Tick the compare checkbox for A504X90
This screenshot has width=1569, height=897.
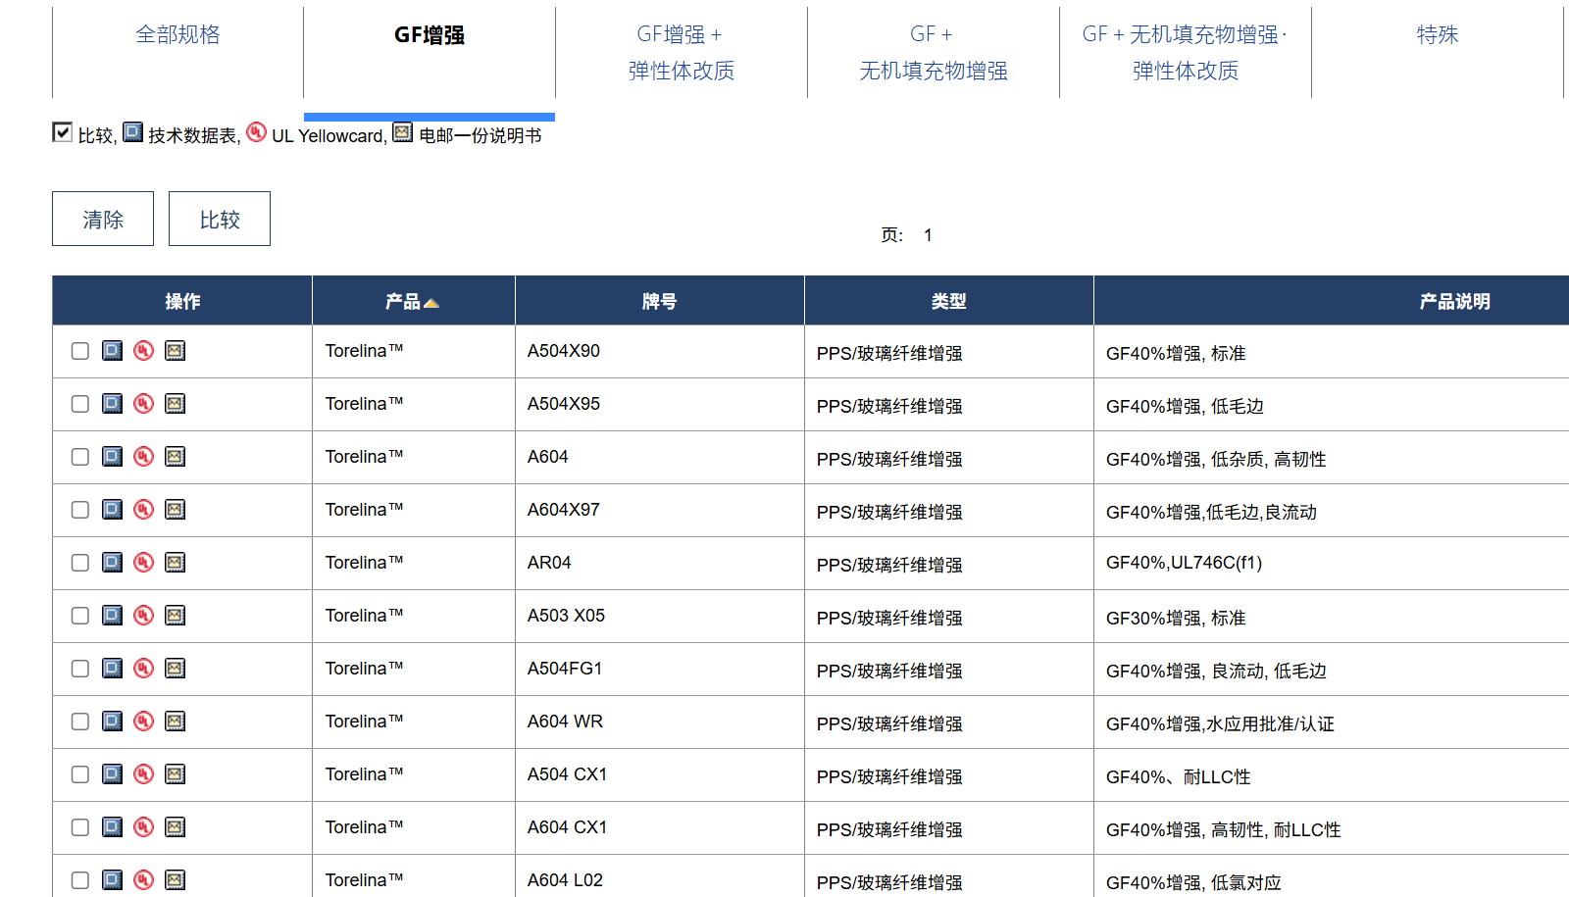pos(80,351)
